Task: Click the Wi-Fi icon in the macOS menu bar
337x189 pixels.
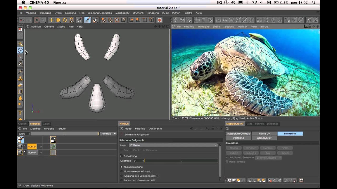Action: (x=254, y=2)
